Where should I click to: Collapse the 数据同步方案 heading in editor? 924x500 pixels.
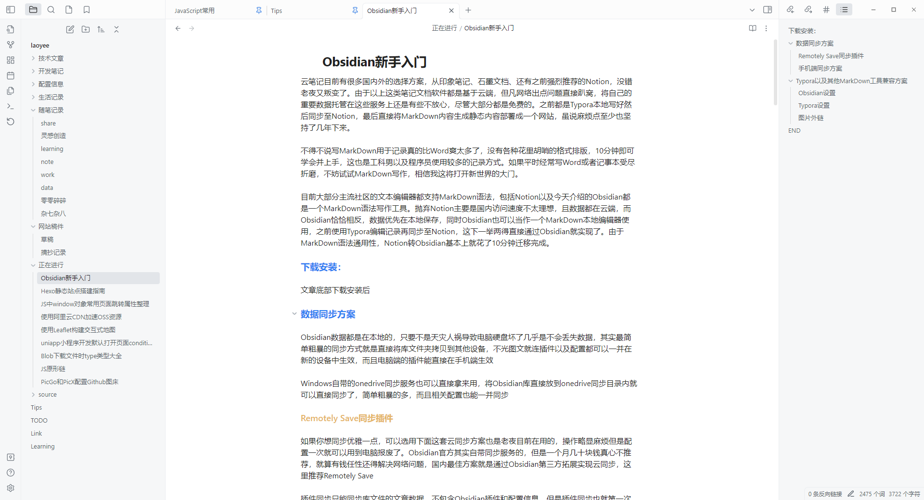(294, 314)
